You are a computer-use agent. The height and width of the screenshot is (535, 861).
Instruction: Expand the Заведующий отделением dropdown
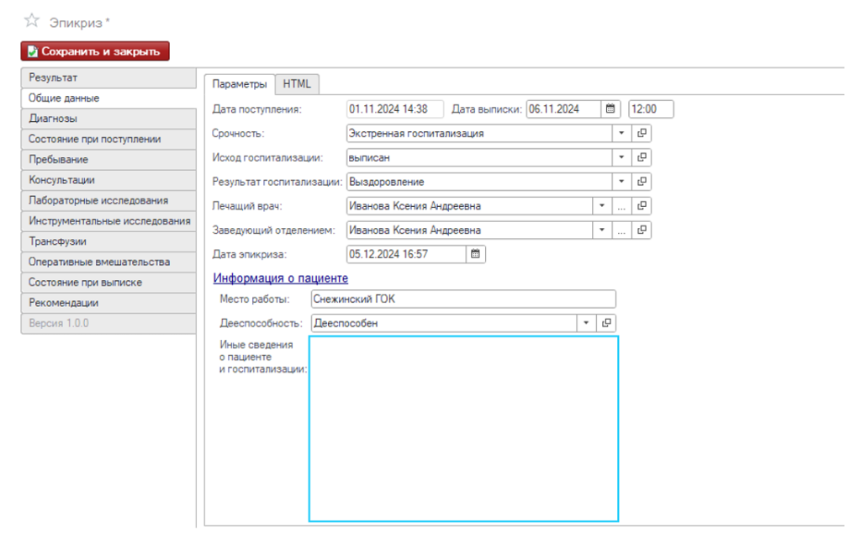[602, 230]
